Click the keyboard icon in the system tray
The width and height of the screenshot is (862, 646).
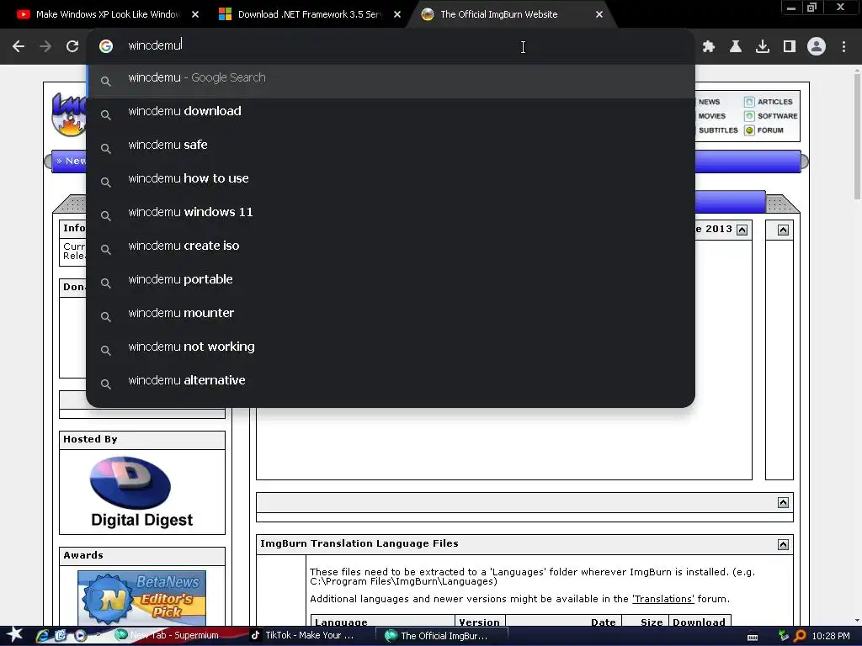click(x=753, y=637)
